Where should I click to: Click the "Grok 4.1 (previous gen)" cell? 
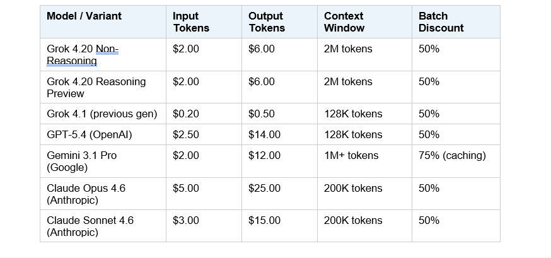tap(101, 114)
